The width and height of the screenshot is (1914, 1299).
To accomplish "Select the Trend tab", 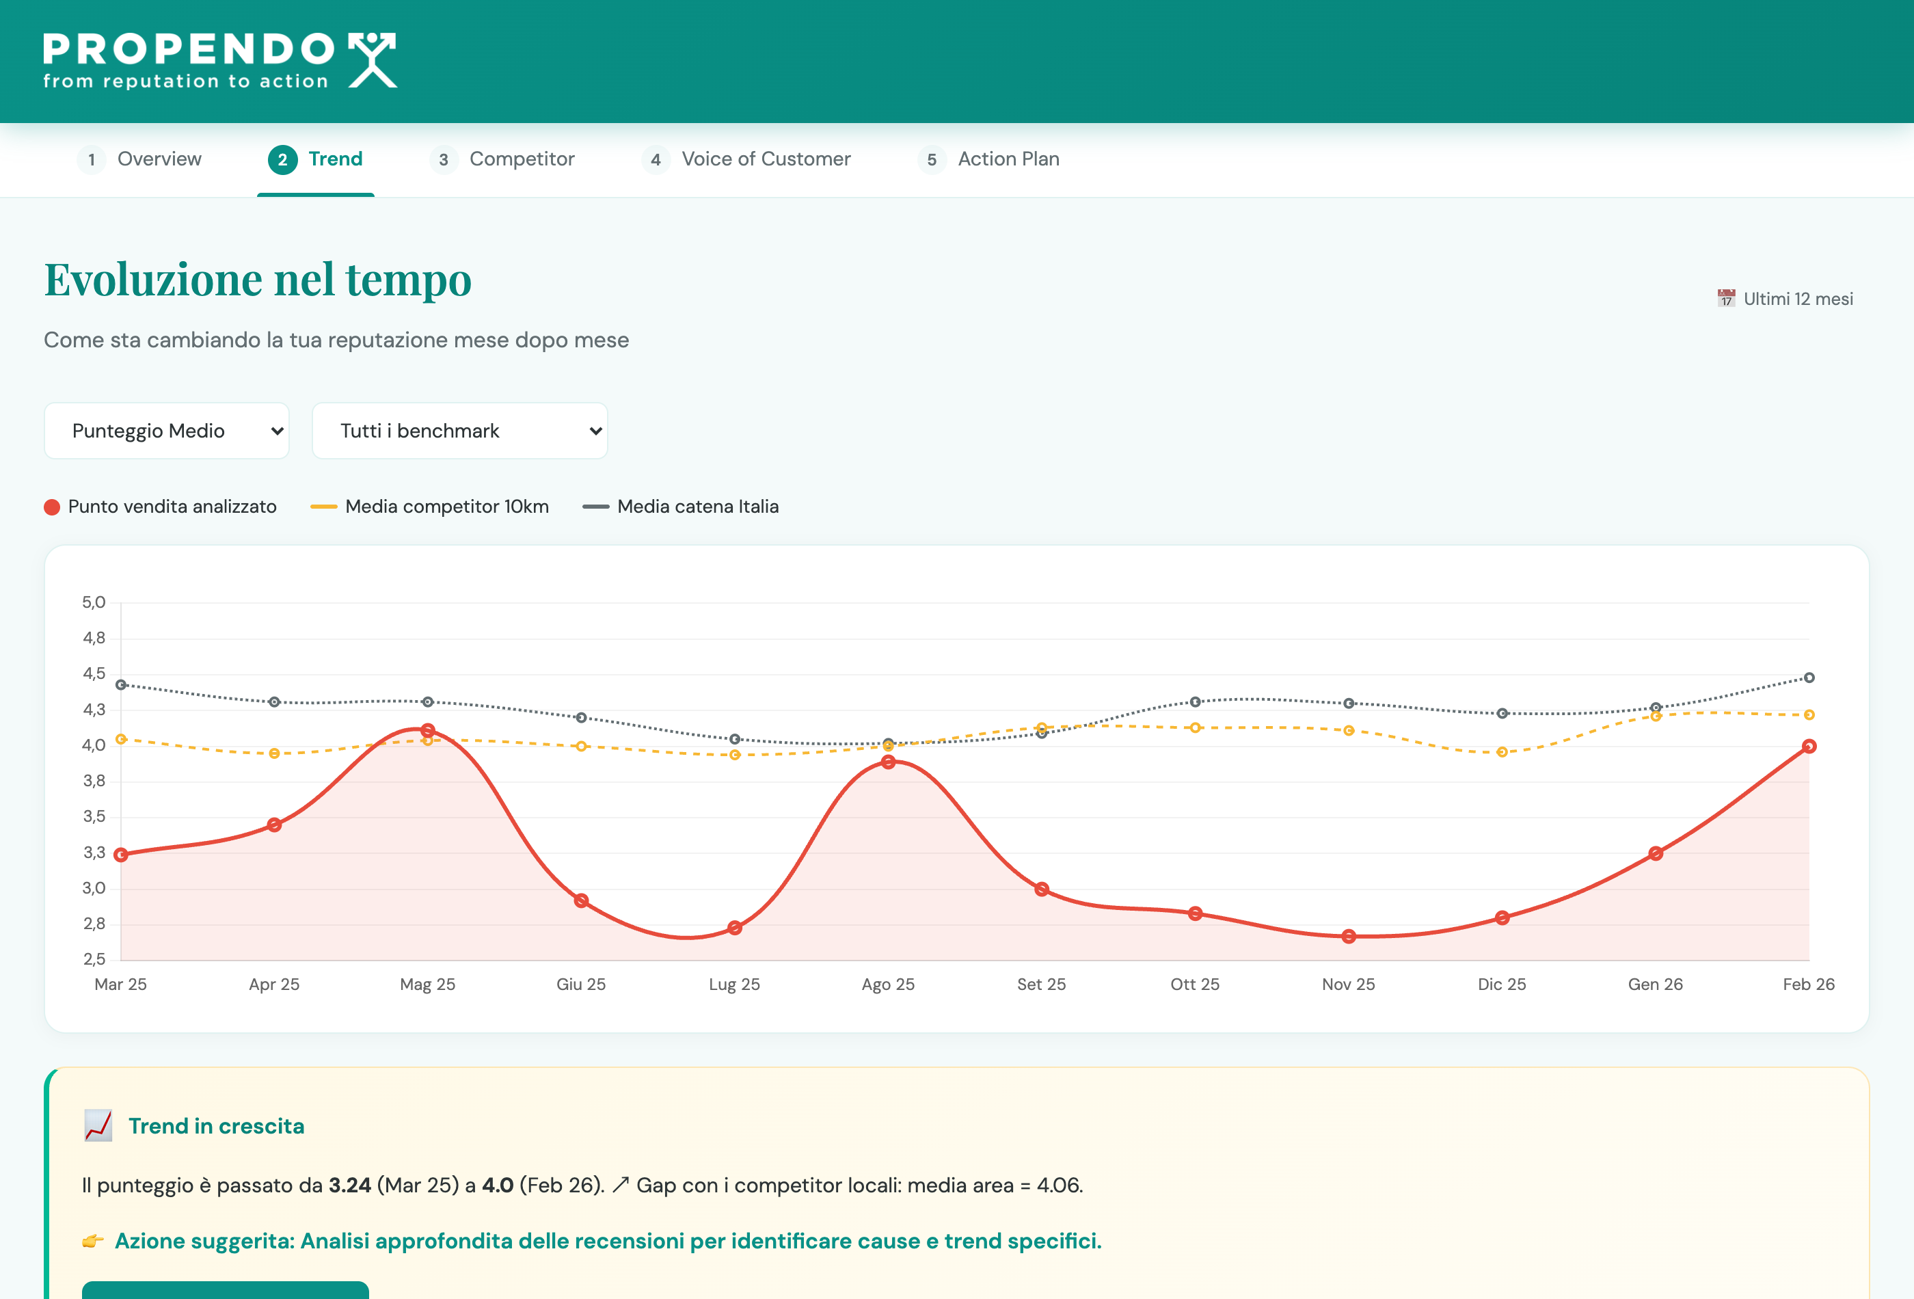I will point(315,159).
